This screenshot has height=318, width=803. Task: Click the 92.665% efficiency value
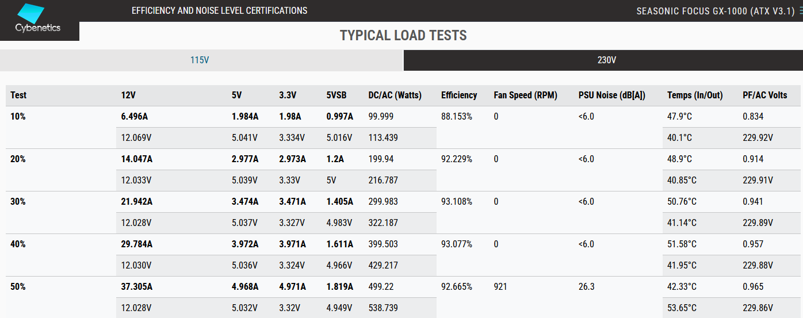[x=457, y=287]
